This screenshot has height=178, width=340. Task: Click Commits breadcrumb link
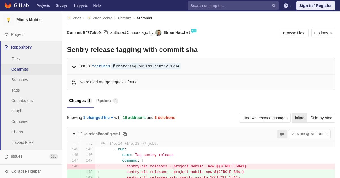125,18
